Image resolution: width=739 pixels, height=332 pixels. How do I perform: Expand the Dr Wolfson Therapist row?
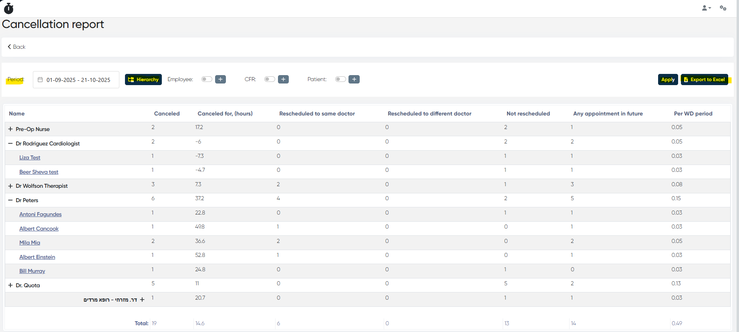point(10,186)
